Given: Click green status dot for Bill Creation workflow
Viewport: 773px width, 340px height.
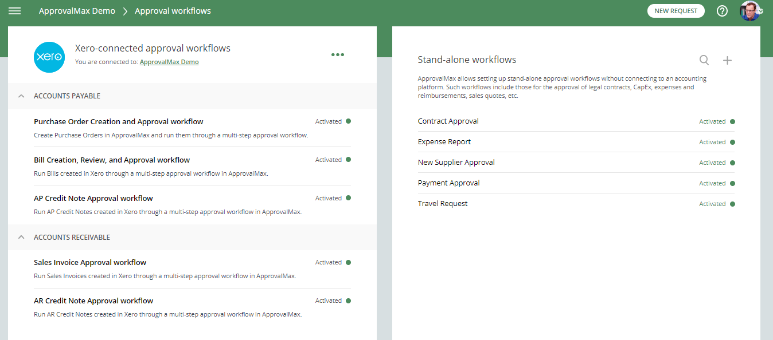Looking at the screenshot, I should [x=349, y=160].
